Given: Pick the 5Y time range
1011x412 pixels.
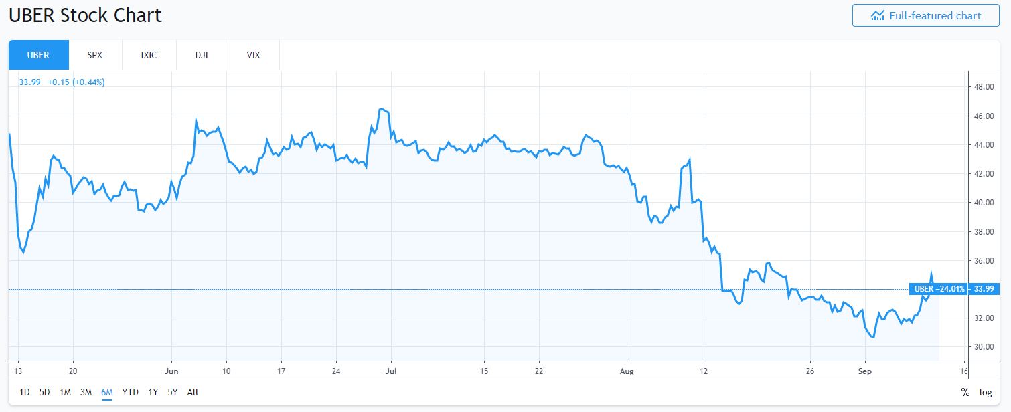Looking at the screenshot, I should [173, 392].
